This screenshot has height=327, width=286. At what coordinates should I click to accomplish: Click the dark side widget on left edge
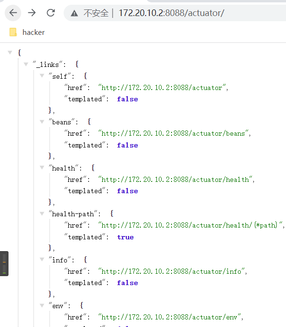pos(4,263)
